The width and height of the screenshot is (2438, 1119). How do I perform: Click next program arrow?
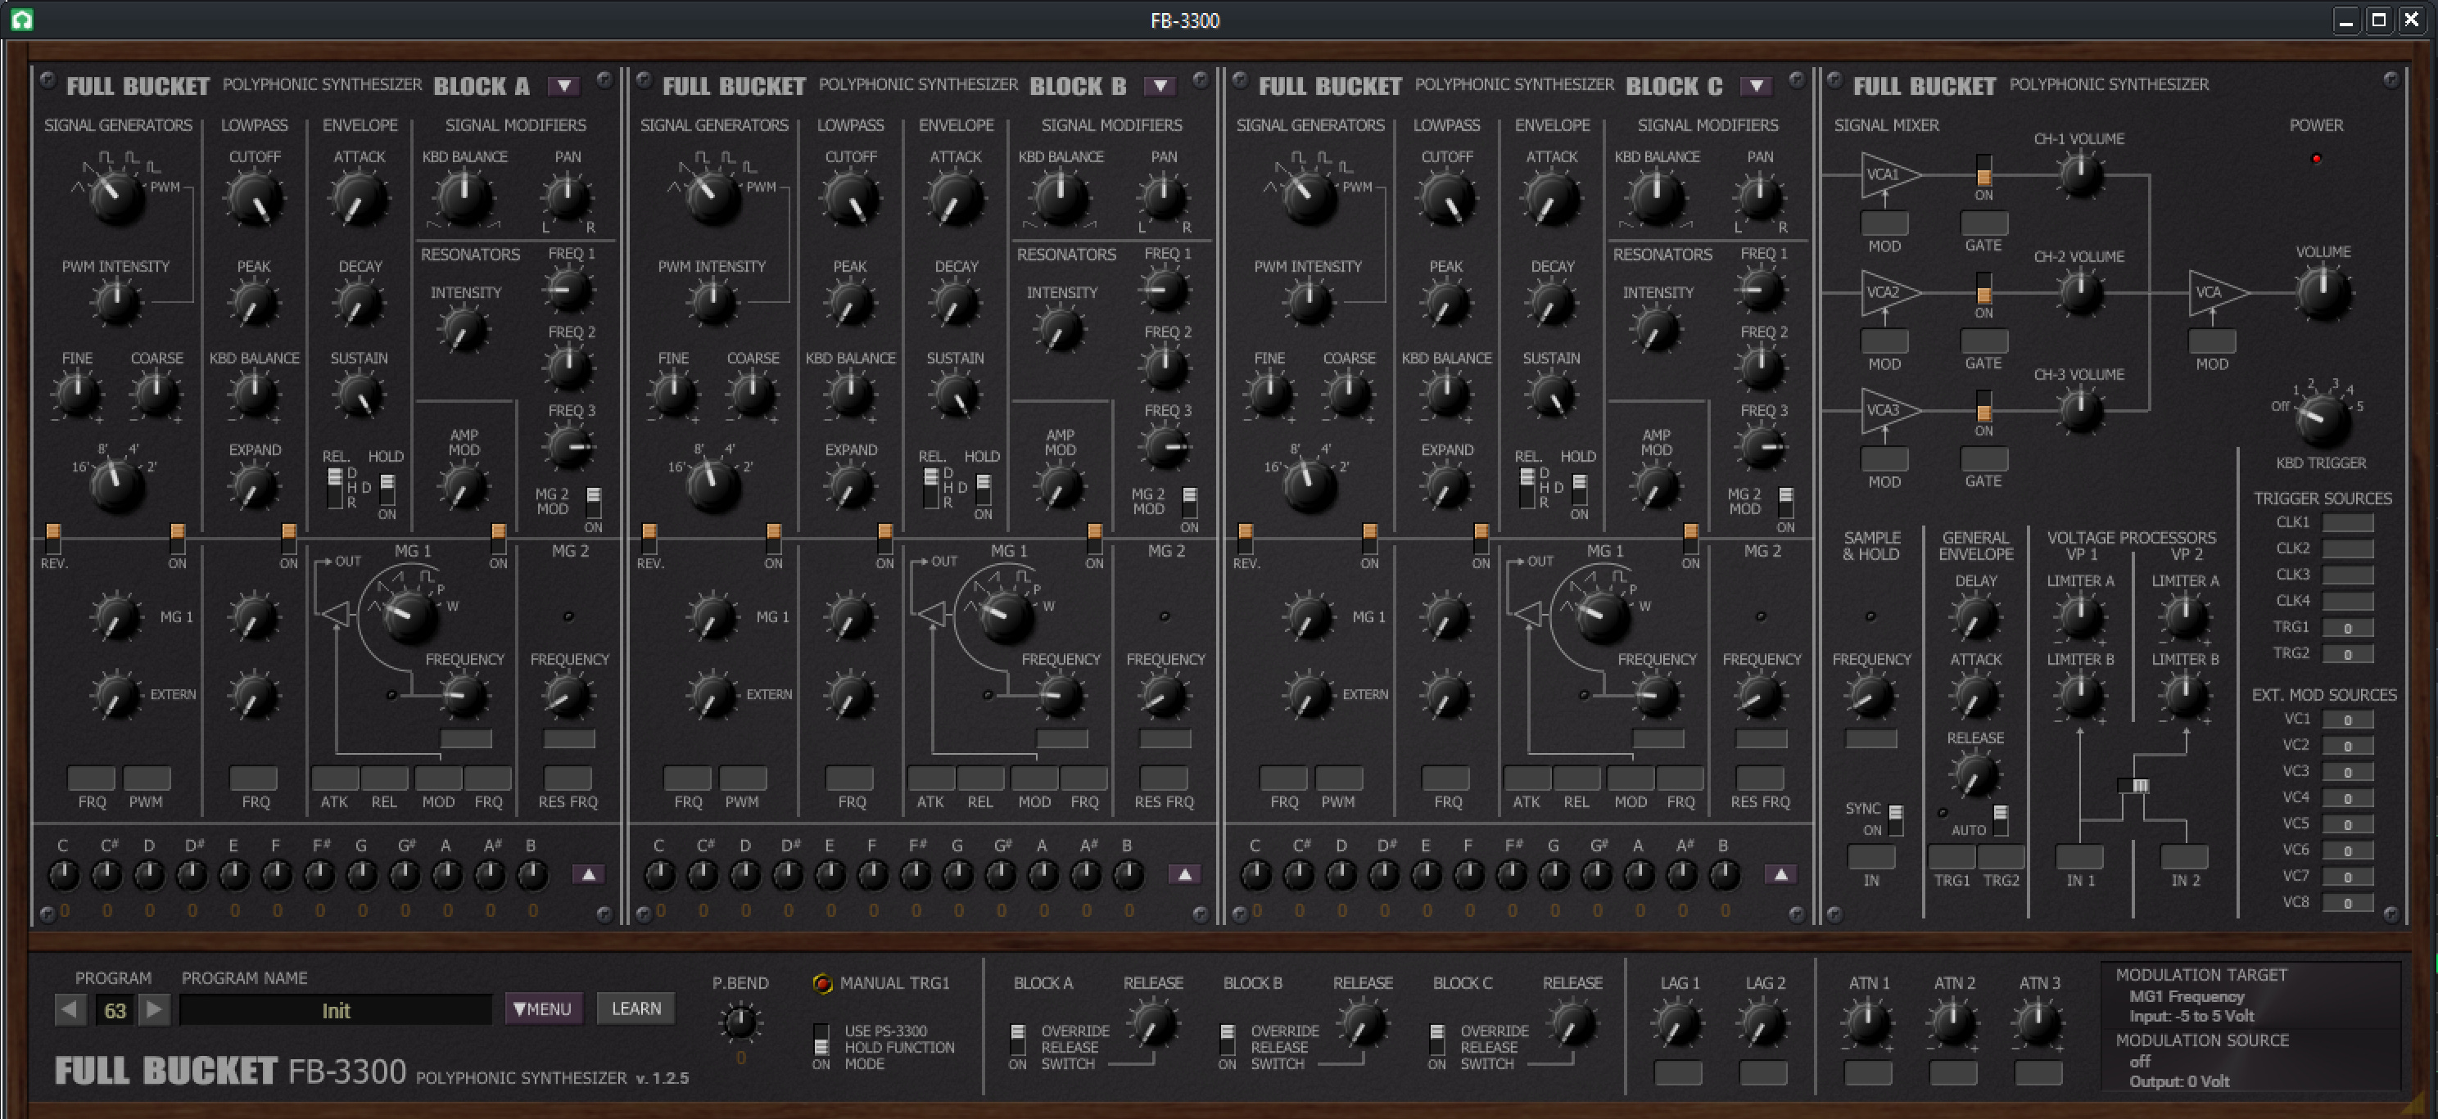tap(153, 1009)
